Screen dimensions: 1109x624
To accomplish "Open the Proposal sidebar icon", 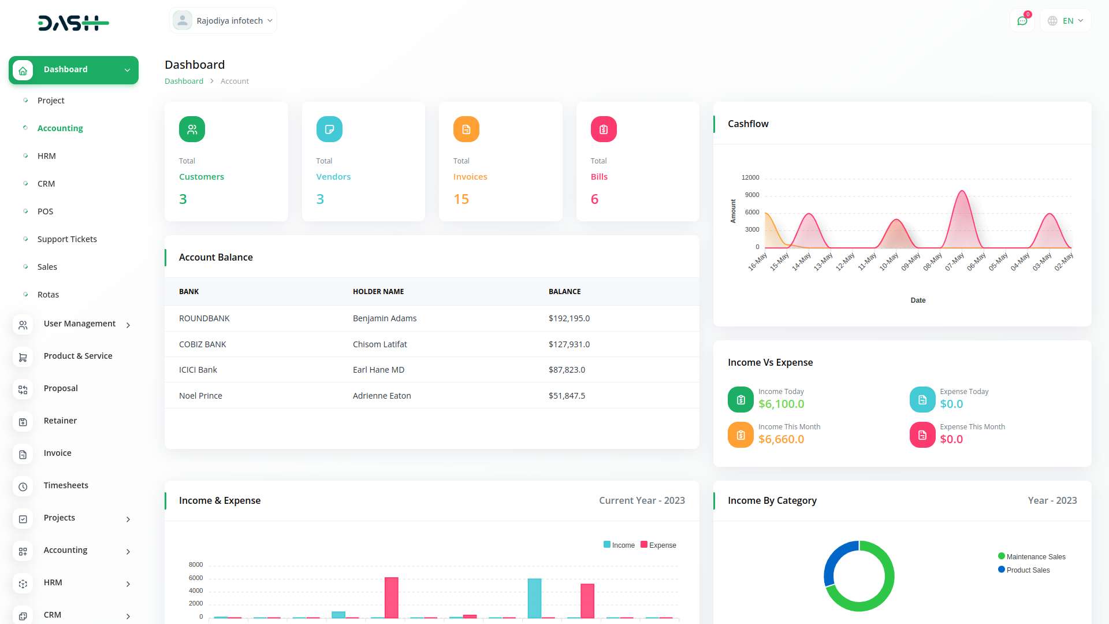I will point(23,389).
